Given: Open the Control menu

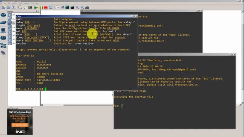Looking at the screenshot, I should (14, 3).
